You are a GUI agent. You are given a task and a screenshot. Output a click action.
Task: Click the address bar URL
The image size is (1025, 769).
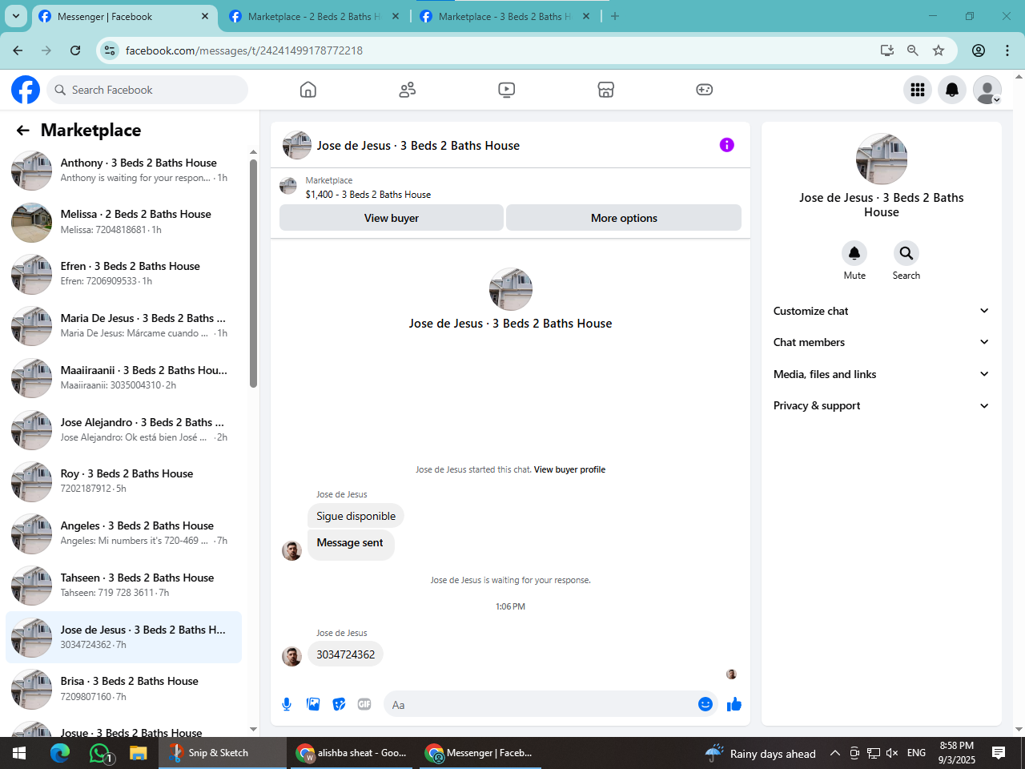[244, 50]
